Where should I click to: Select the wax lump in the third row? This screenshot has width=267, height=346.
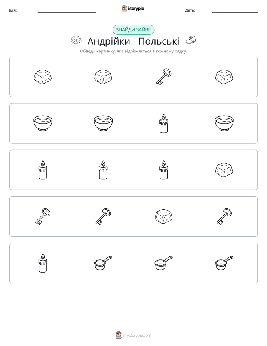coord(224,170)
